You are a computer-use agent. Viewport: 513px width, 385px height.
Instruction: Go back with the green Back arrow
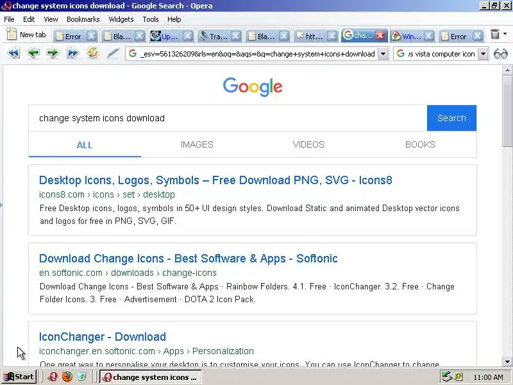33,53
